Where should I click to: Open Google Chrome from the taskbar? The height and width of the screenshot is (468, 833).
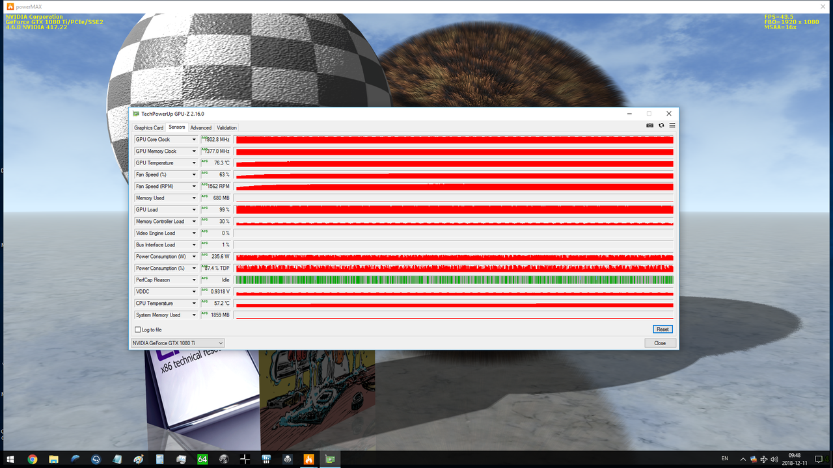pos(33,459)
